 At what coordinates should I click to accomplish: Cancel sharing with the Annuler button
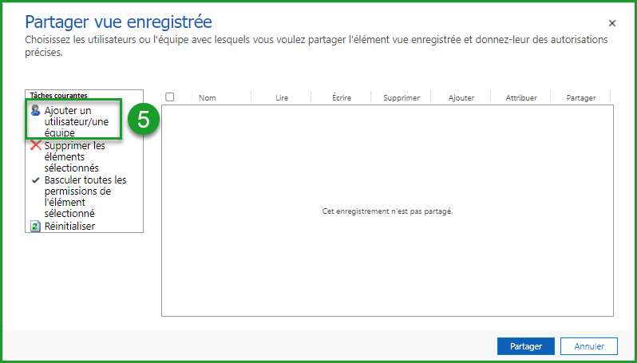(x=588, y=346)
